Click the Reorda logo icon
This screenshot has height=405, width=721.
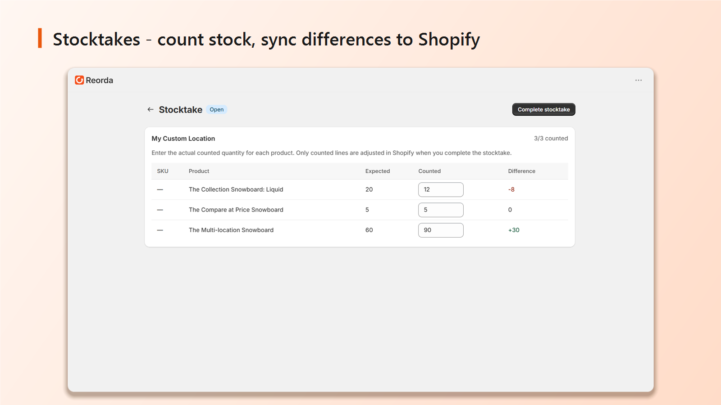[x=79, y=80]
